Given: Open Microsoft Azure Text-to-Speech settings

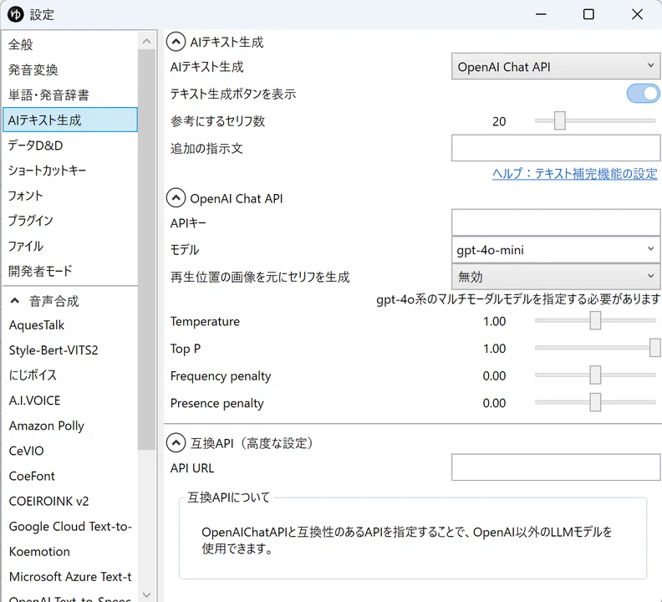Looking at the screenshot, I should coord(70,577).
